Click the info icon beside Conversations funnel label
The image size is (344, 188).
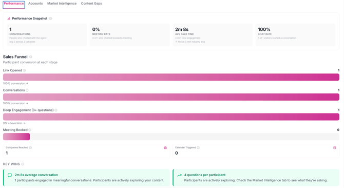(27, 90)
